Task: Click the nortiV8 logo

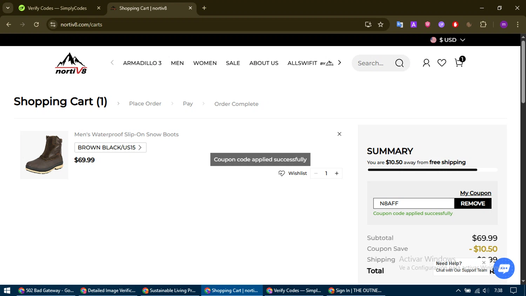Action: click(71, 63)
